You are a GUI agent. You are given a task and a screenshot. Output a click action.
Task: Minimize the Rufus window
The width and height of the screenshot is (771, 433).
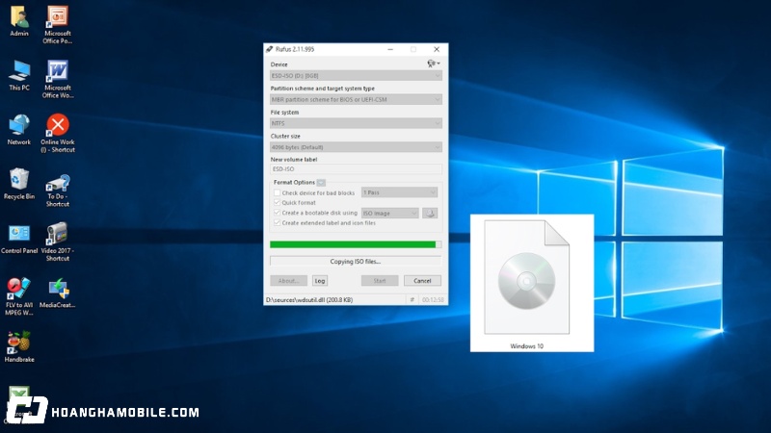[x=390, y=49]
